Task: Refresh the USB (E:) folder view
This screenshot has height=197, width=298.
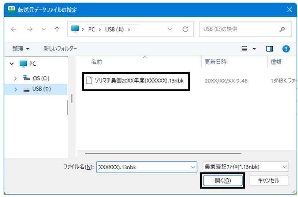Action: pyautogui.click(x=185, y=29)
